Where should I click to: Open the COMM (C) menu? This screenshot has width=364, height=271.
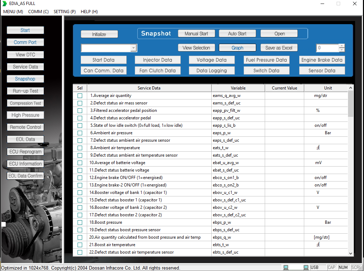pyautogui.click(x=38, y=12)
